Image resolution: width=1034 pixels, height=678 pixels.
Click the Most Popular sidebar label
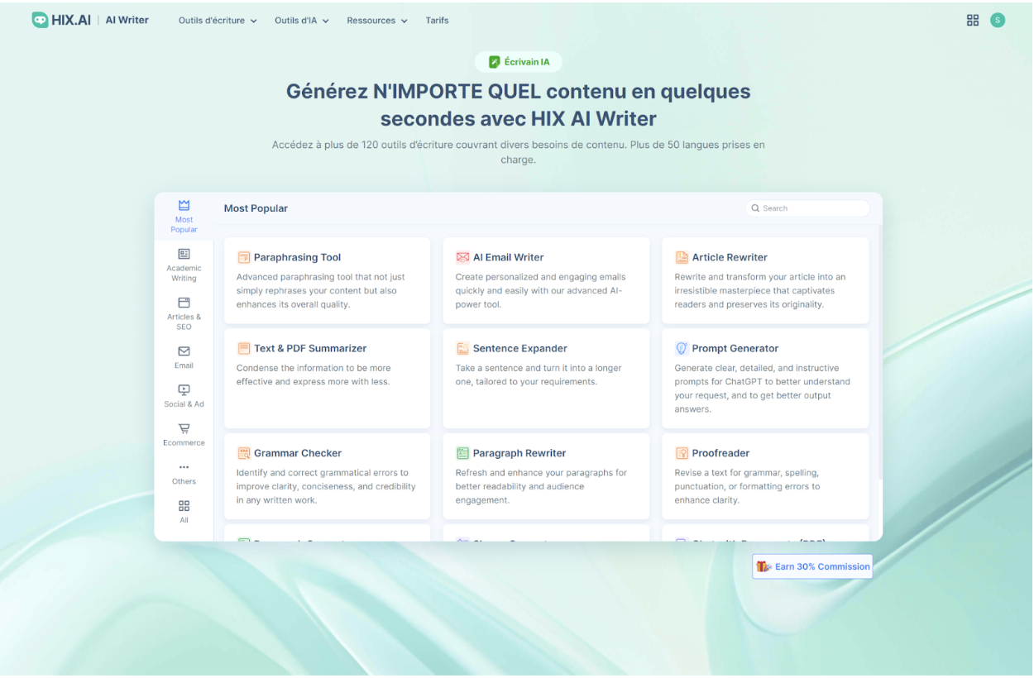pos(184,225)
